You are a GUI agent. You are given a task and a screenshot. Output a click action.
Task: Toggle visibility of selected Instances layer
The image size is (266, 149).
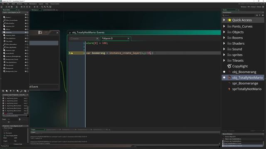click(26, 32)
